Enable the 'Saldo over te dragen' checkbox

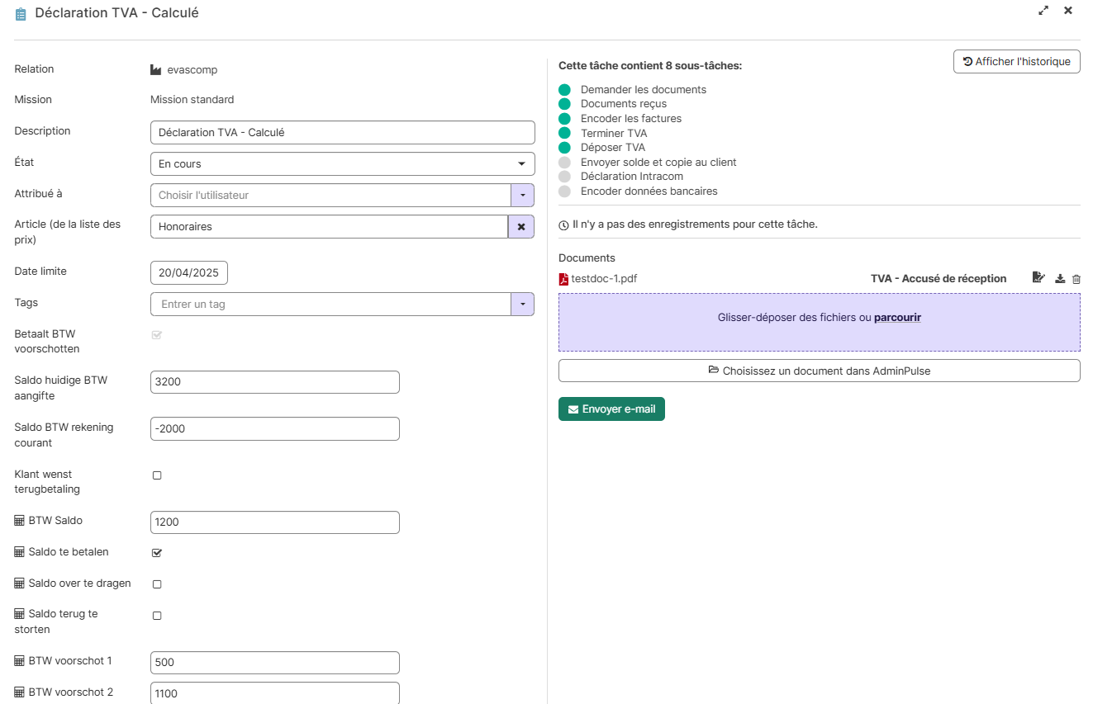pyautogui.click(x=157, y=584)
